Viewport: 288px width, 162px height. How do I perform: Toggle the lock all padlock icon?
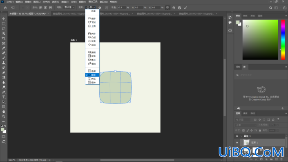260,130
